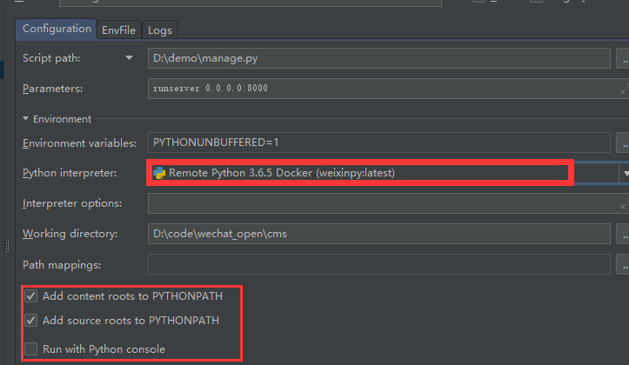Screen dimensions: 629x365
Task: Click the Python interpreter dropdown arrow
Action: pos(625,173)
